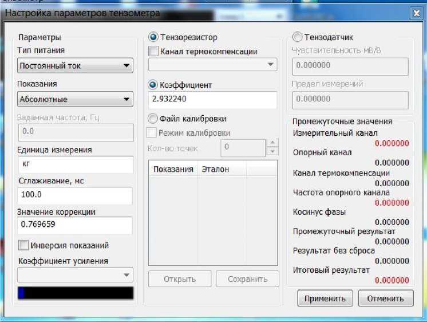Click the Открыть button
The width and height of the screenshot is (427, 322).
click(180, 279)
